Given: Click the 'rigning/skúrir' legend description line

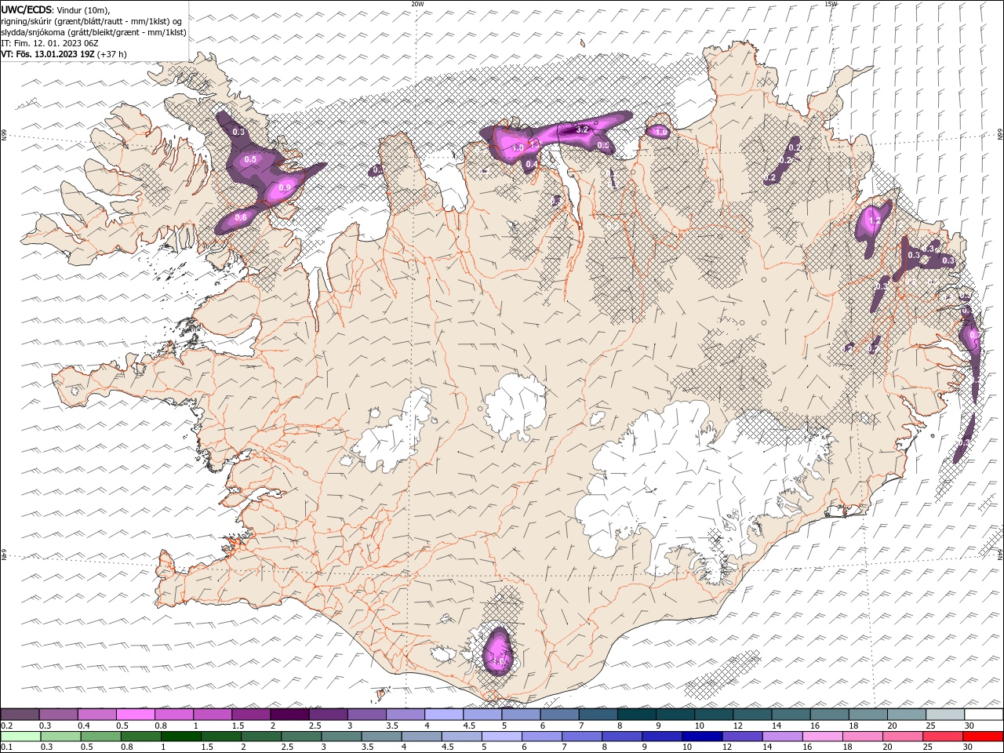Looking at the screenshot, I should pyautogui.click(x=93, y=21).
